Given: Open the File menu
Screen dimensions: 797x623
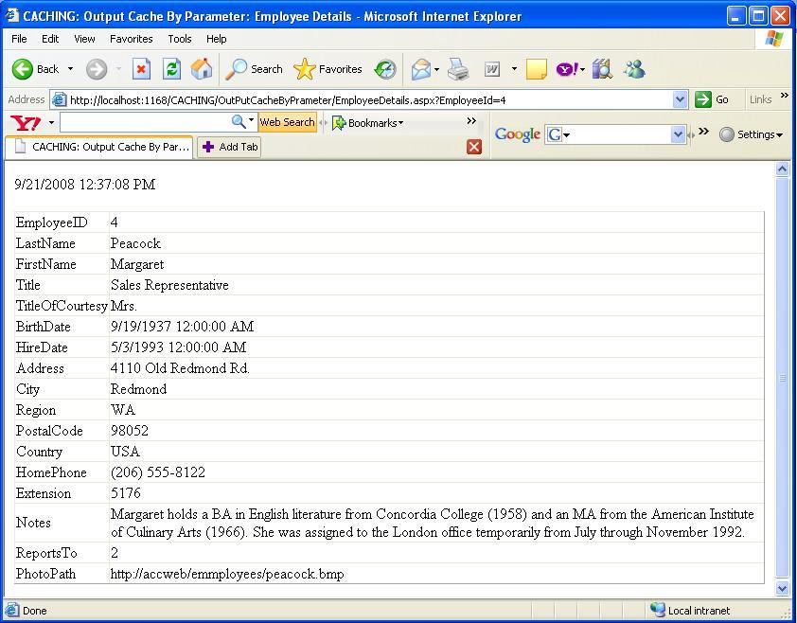Looking at the screenshot, I should click(x=19, y=39).
